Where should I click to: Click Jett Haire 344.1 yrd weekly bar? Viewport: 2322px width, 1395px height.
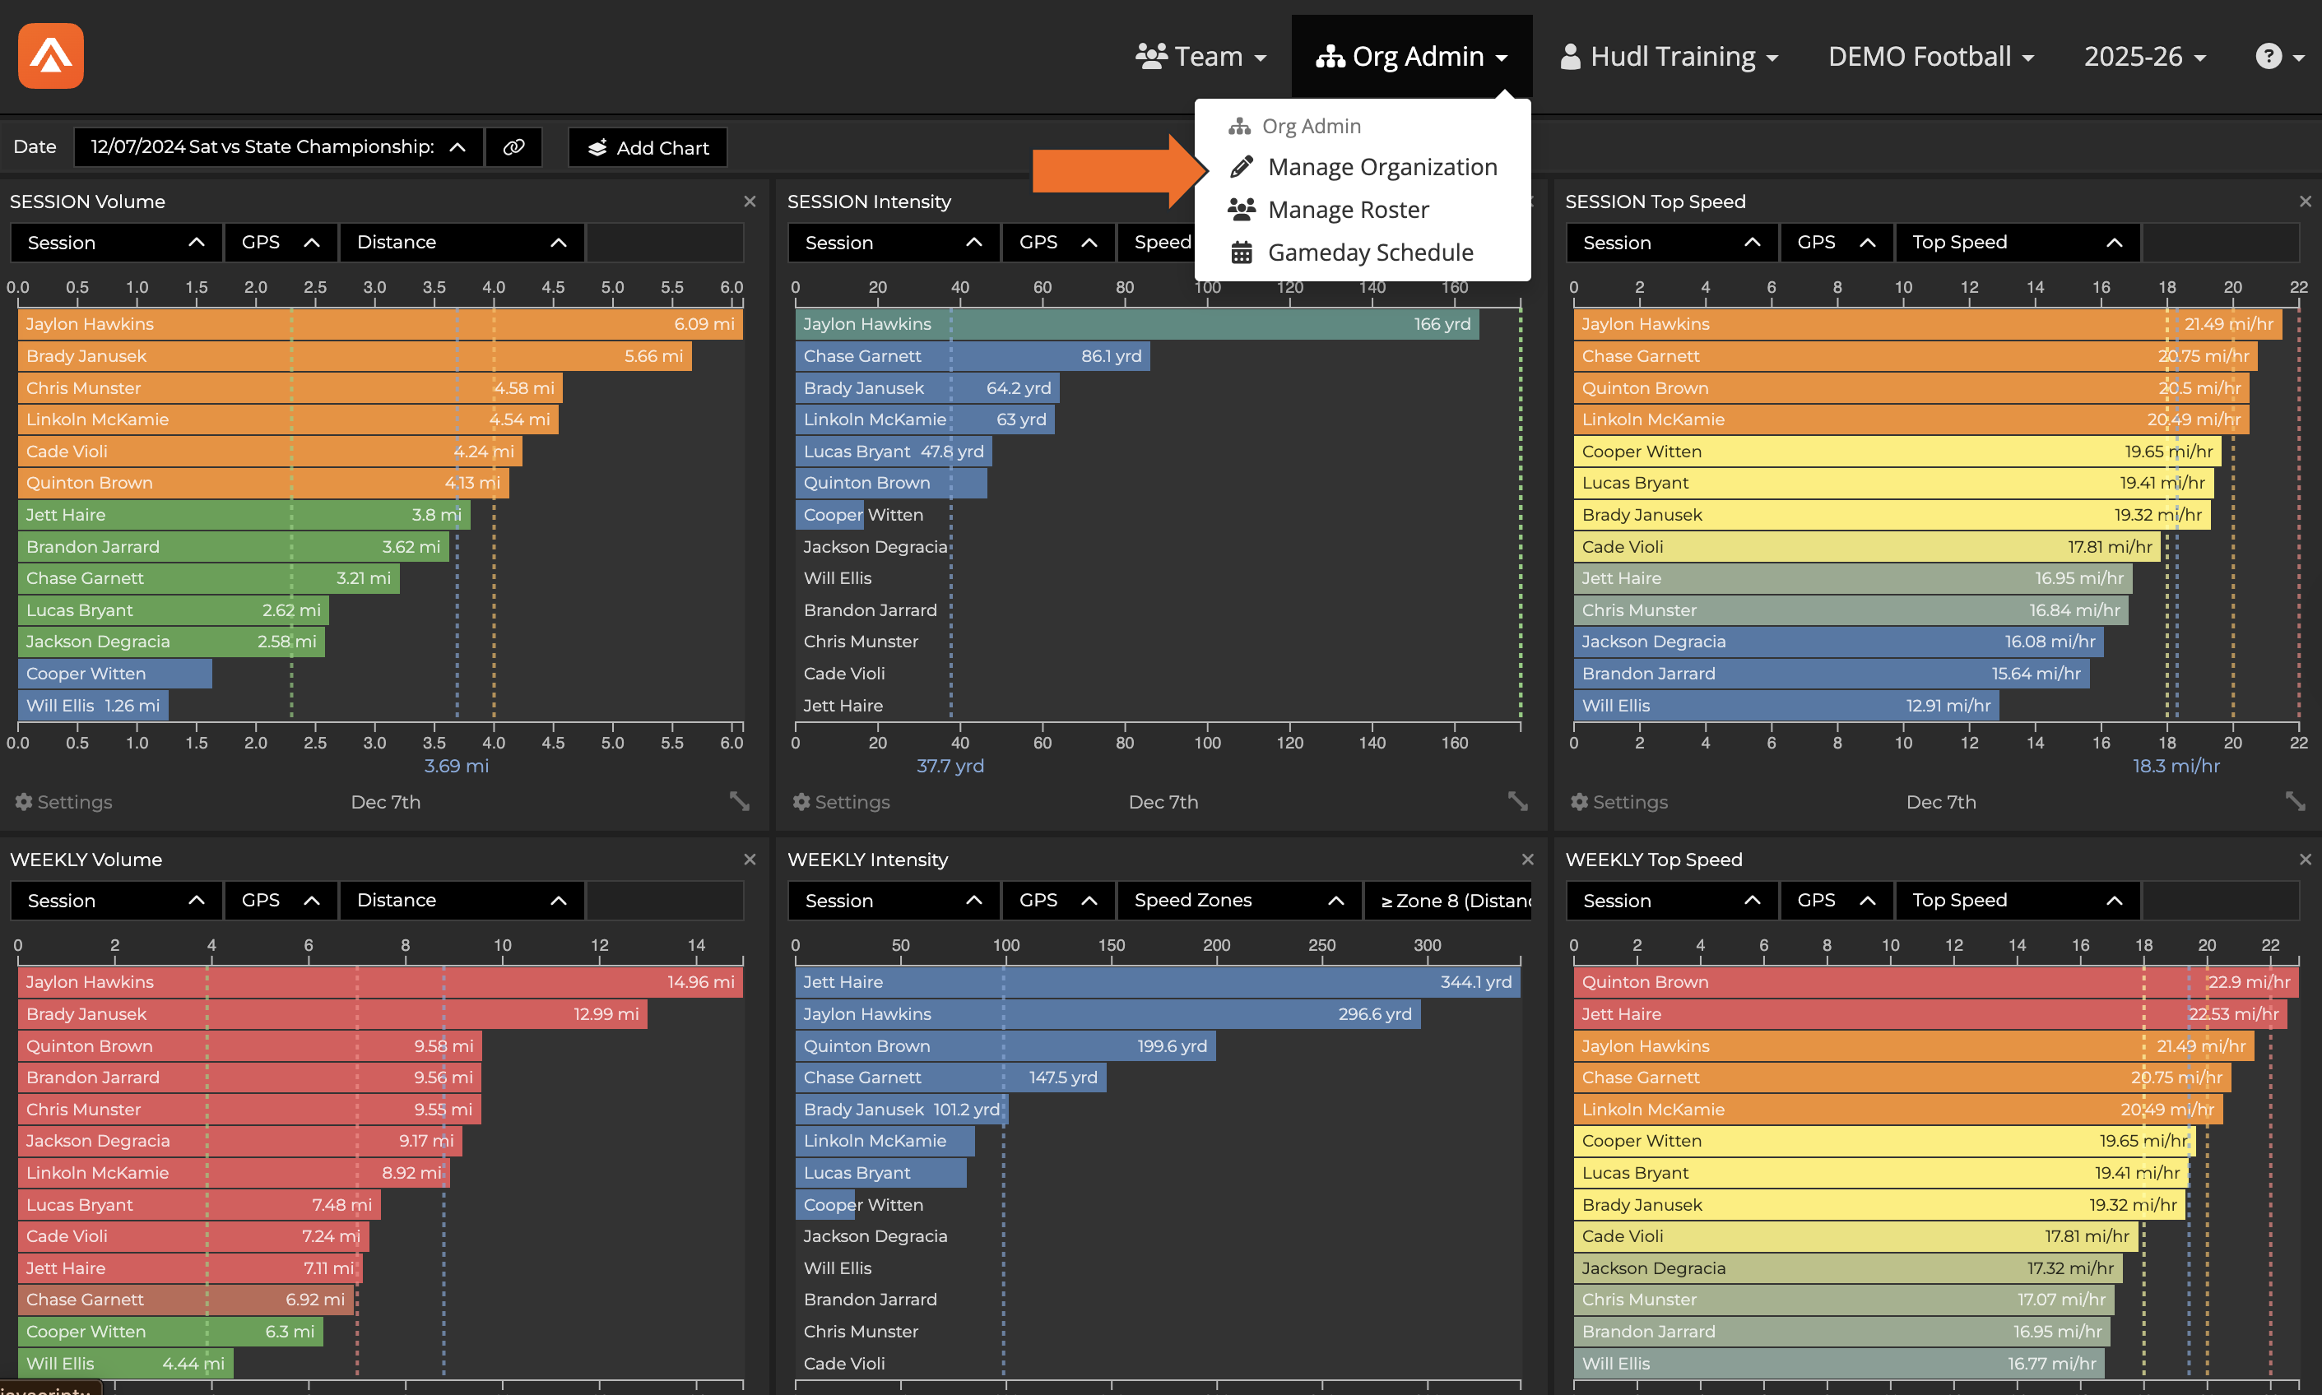(1157, 982)
